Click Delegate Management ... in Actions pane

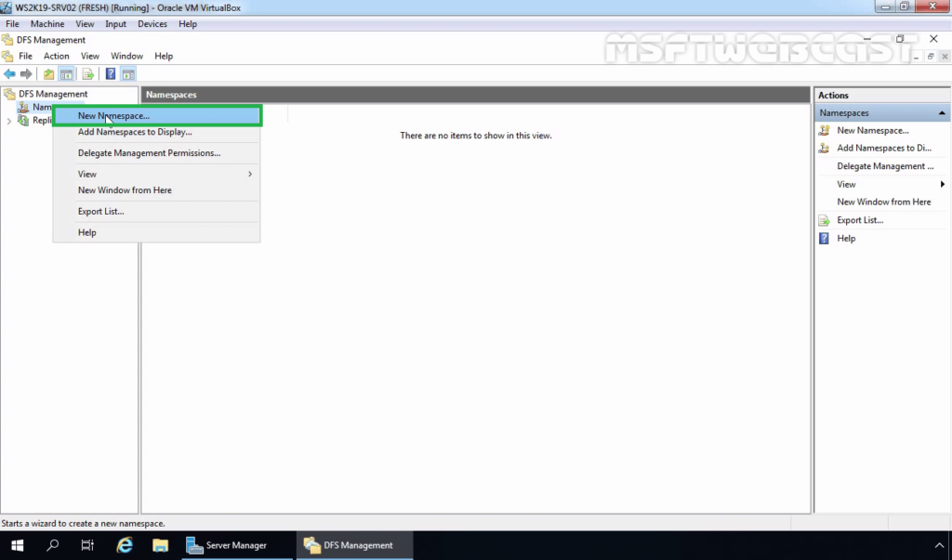click(x=885, y=166)
